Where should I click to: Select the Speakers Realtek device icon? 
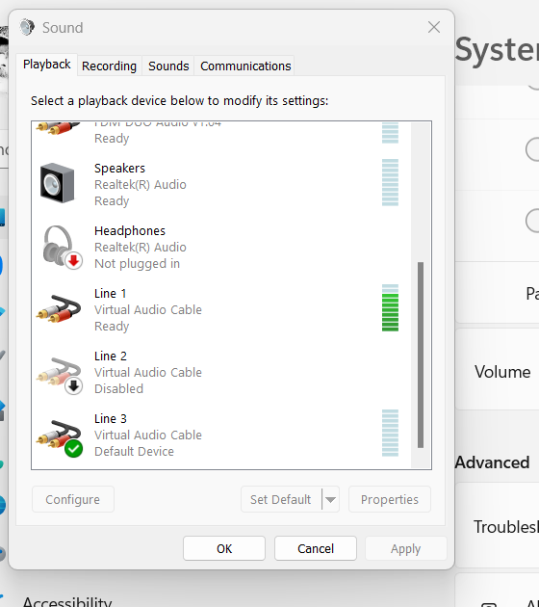pyautogui.click(x=57, y=183)
